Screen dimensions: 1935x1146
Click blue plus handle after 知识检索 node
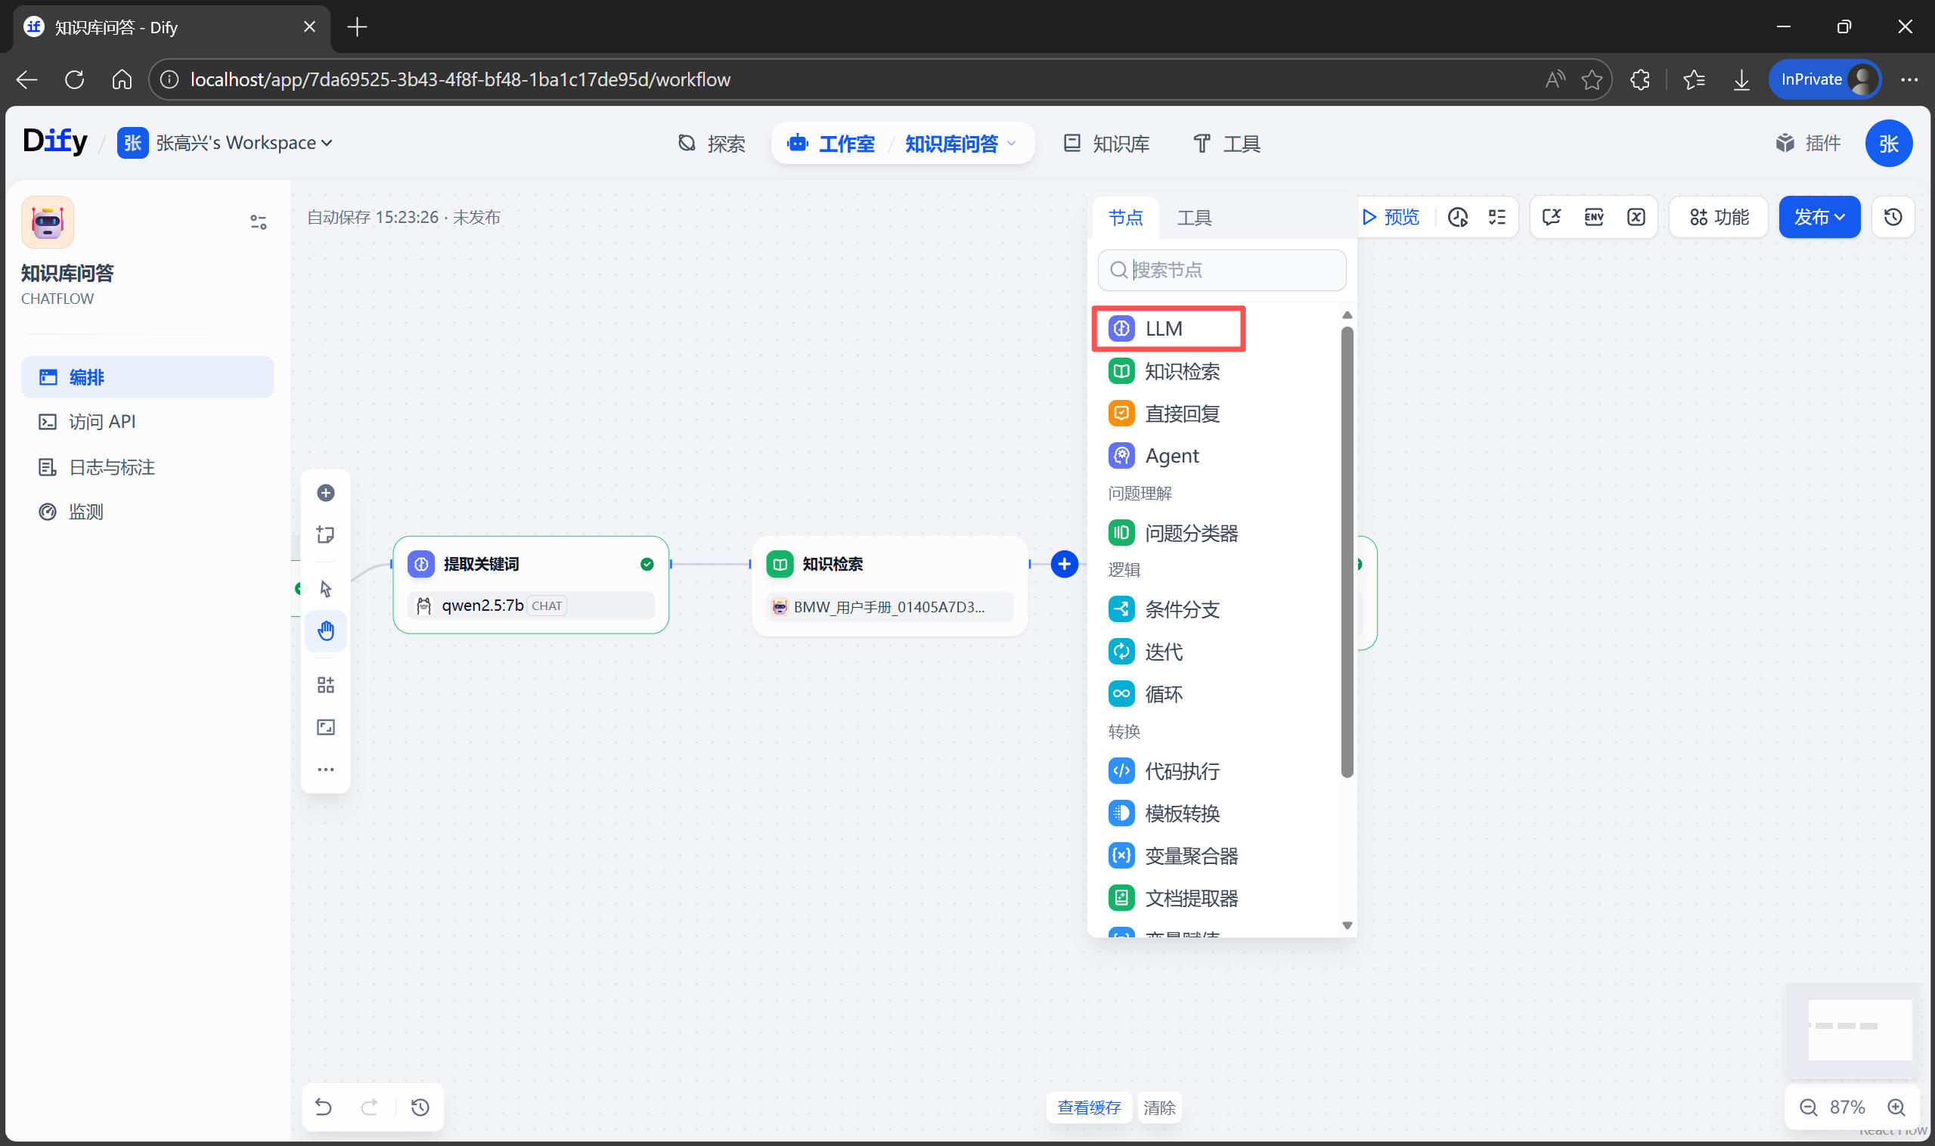click(x=1064, y=565)
